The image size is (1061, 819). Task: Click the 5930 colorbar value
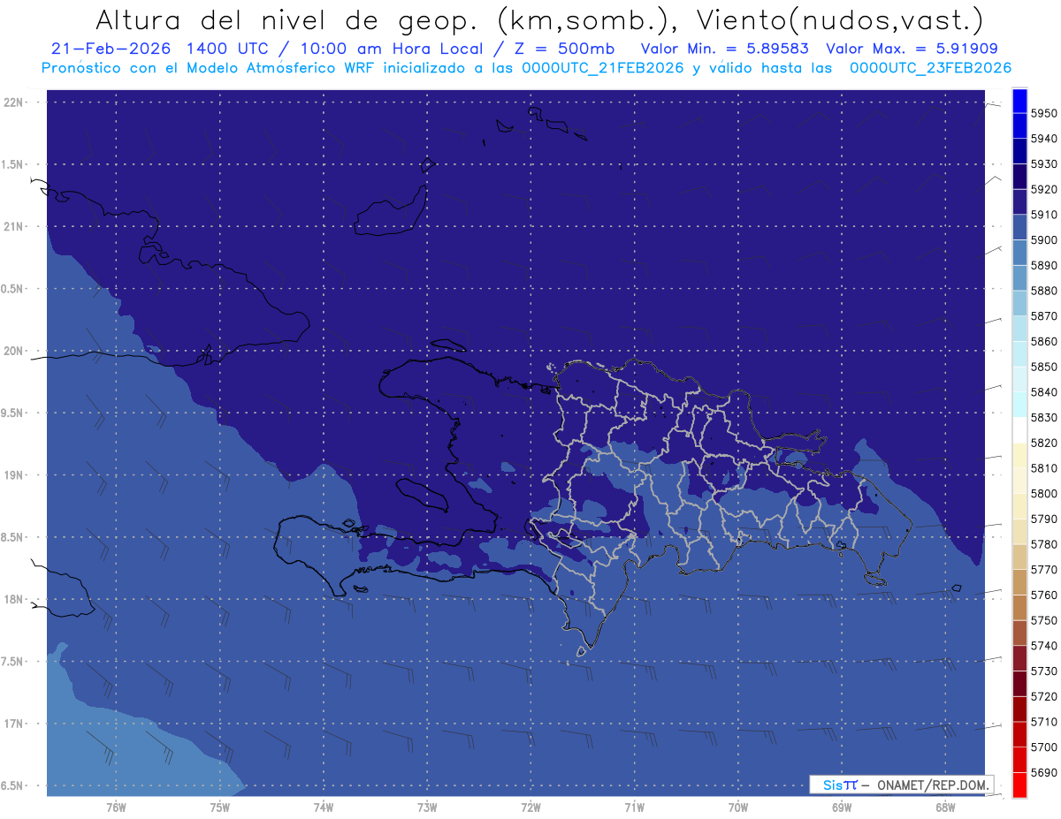click(1043, 164)
